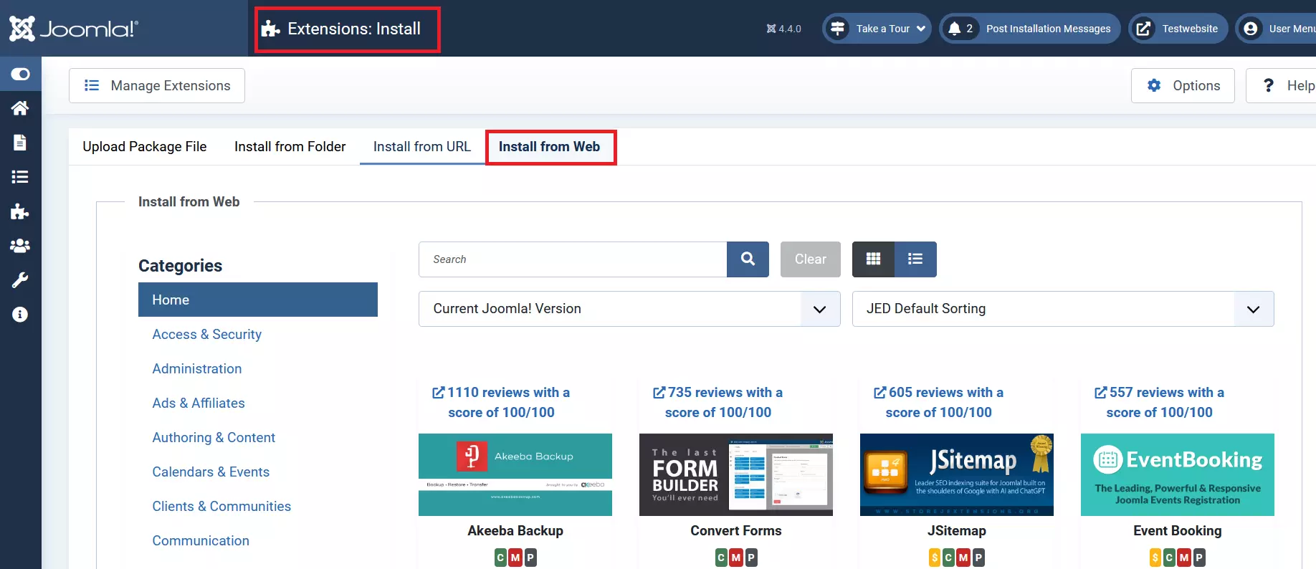The image size is (1316, 569).
Task: Select Access & Security category
Action: click(207, 335)
